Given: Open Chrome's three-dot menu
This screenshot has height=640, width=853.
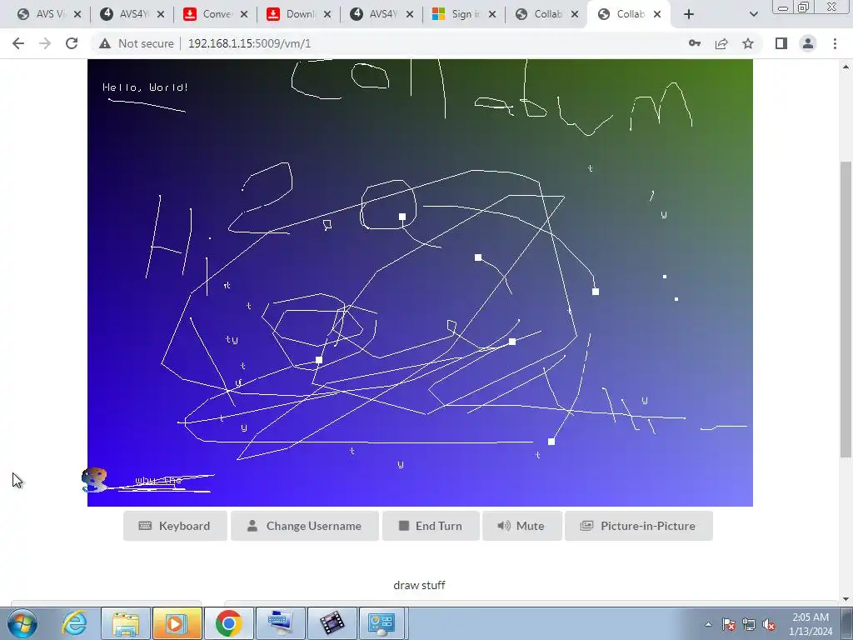Looking at the screenshot, I should [835, 43].
